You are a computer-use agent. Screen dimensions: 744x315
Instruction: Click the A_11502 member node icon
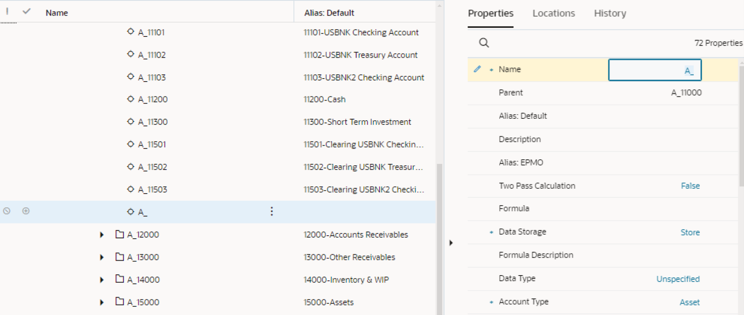click(131, 166)
